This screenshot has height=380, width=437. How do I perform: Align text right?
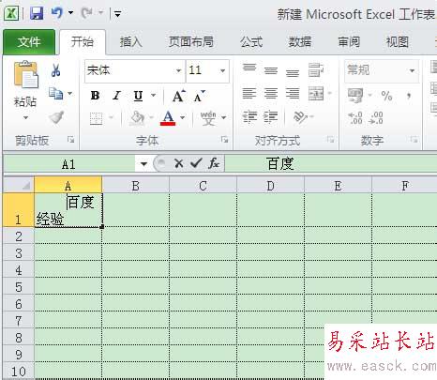click(x=293, y=94)
